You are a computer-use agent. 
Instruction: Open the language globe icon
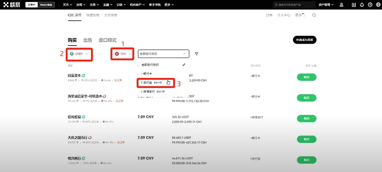click(378, 5)
